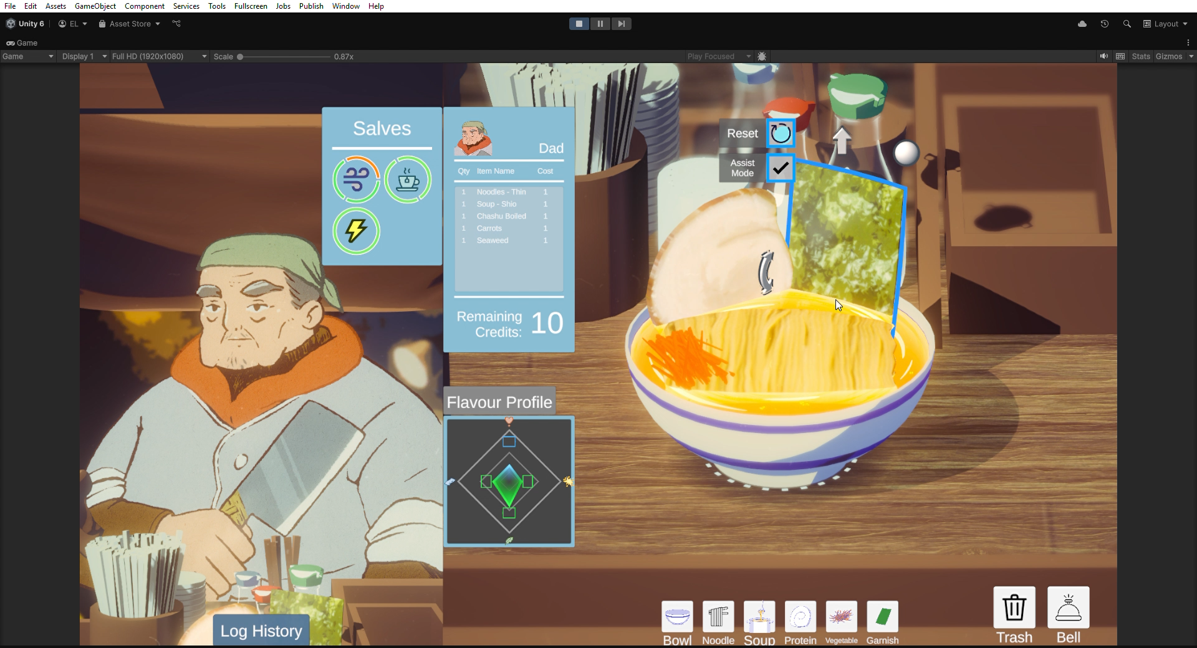Image resolution: width=1197 pixels, height=648 pixels.
Task: Toggle Stats overlay in Game view
Action: pyautogui.click(x=1141, y=56)
